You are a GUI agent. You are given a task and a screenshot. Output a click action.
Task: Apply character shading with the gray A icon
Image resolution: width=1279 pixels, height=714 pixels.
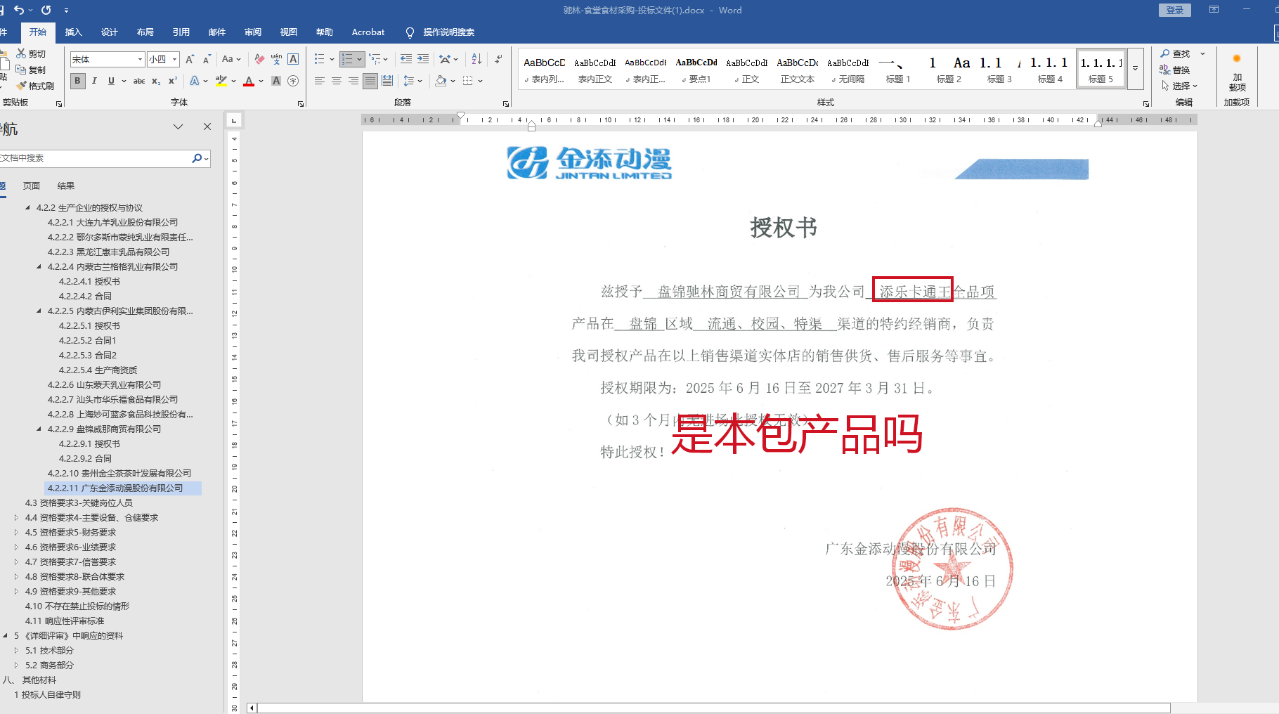(x=276, y=81)
